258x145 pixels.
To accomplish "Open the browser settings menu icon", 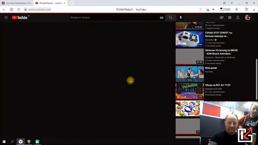I will coord(231,3).
